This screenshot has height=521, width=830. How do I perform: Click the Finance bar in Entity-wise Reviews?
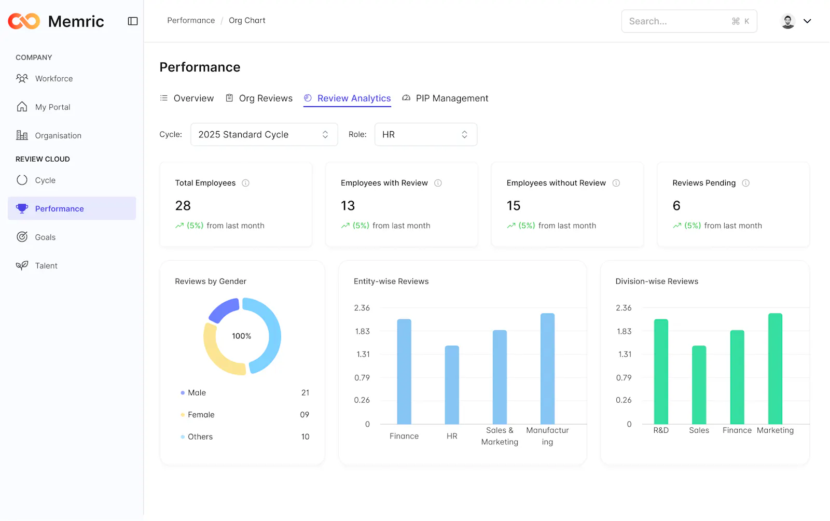[404, 372]
